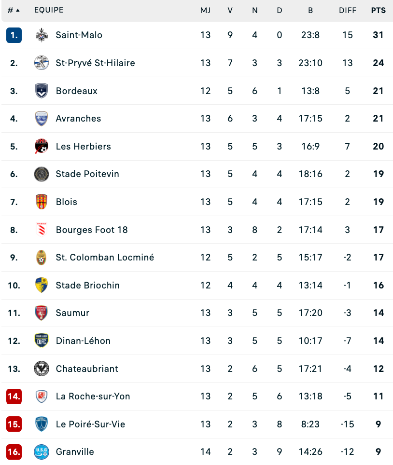Click the Bordeaux club crest icon
Image resolution: width=393 pixels, height=465 pixels.
coord(42,91)
